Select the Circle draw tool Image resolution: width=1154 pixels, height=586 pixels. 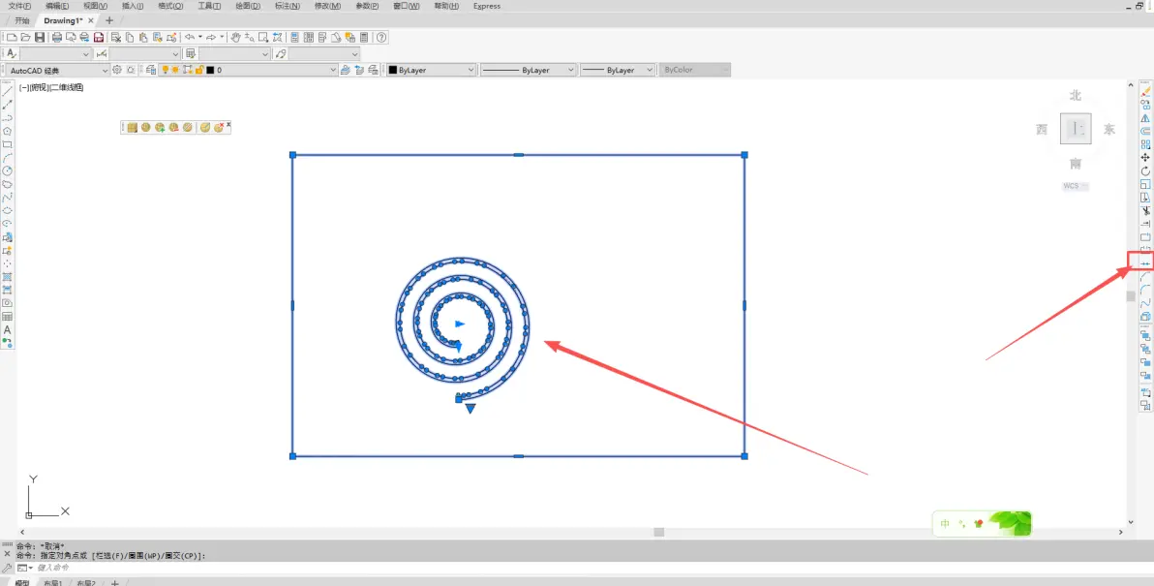8,170
